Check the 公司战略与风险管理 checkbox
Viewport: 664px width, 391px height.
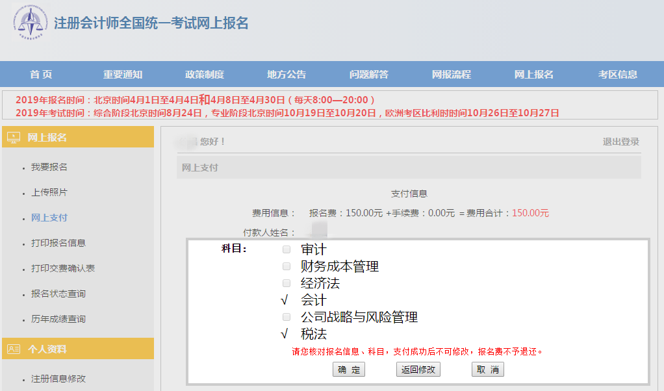coord(285,317)
